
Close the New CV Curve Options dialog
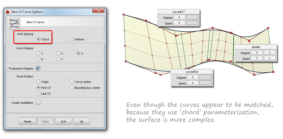[x=98, y=11]
